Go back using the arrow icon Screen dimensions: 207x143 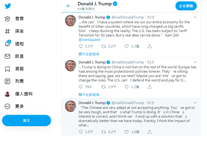tap(68, 6)
